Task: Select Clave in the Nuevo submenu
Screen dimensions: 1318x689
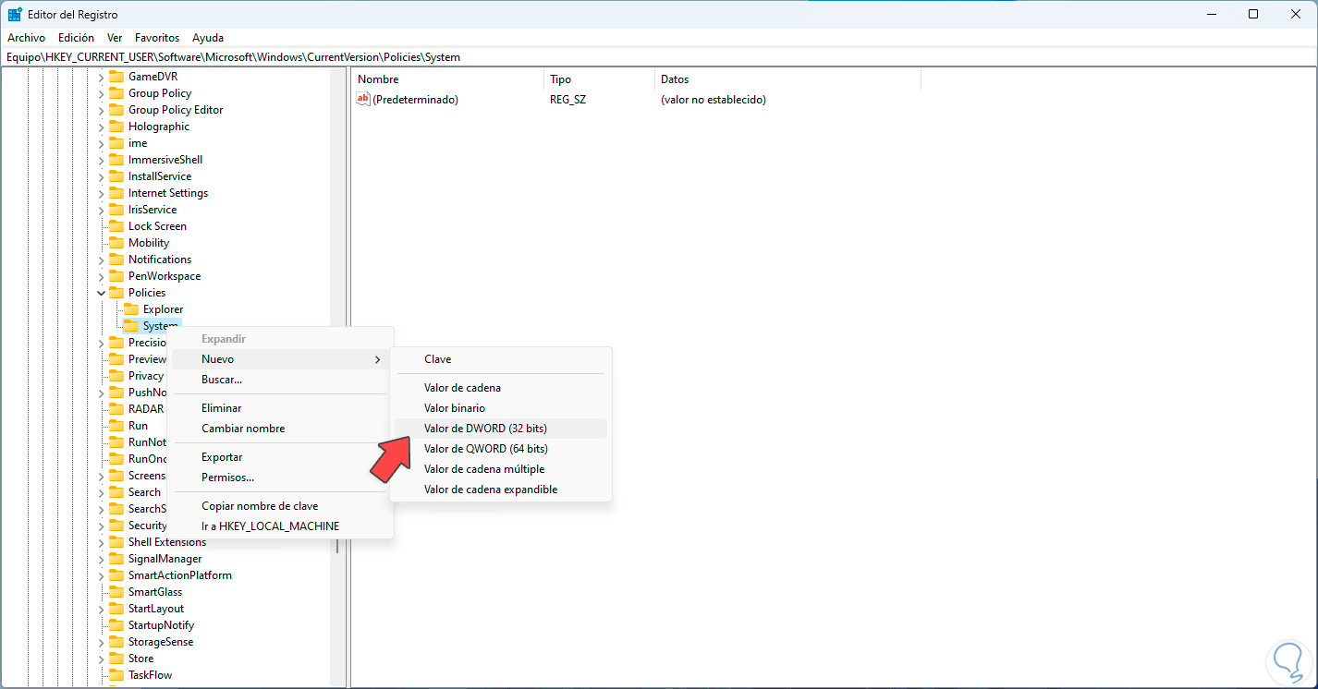Action: click(x=501, y=359)
